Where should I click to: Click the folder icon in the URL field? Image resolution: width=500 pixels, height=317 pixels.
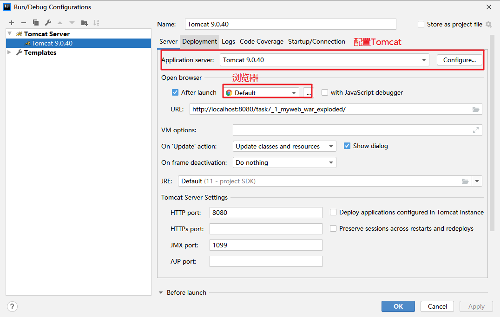pos(475,110)
